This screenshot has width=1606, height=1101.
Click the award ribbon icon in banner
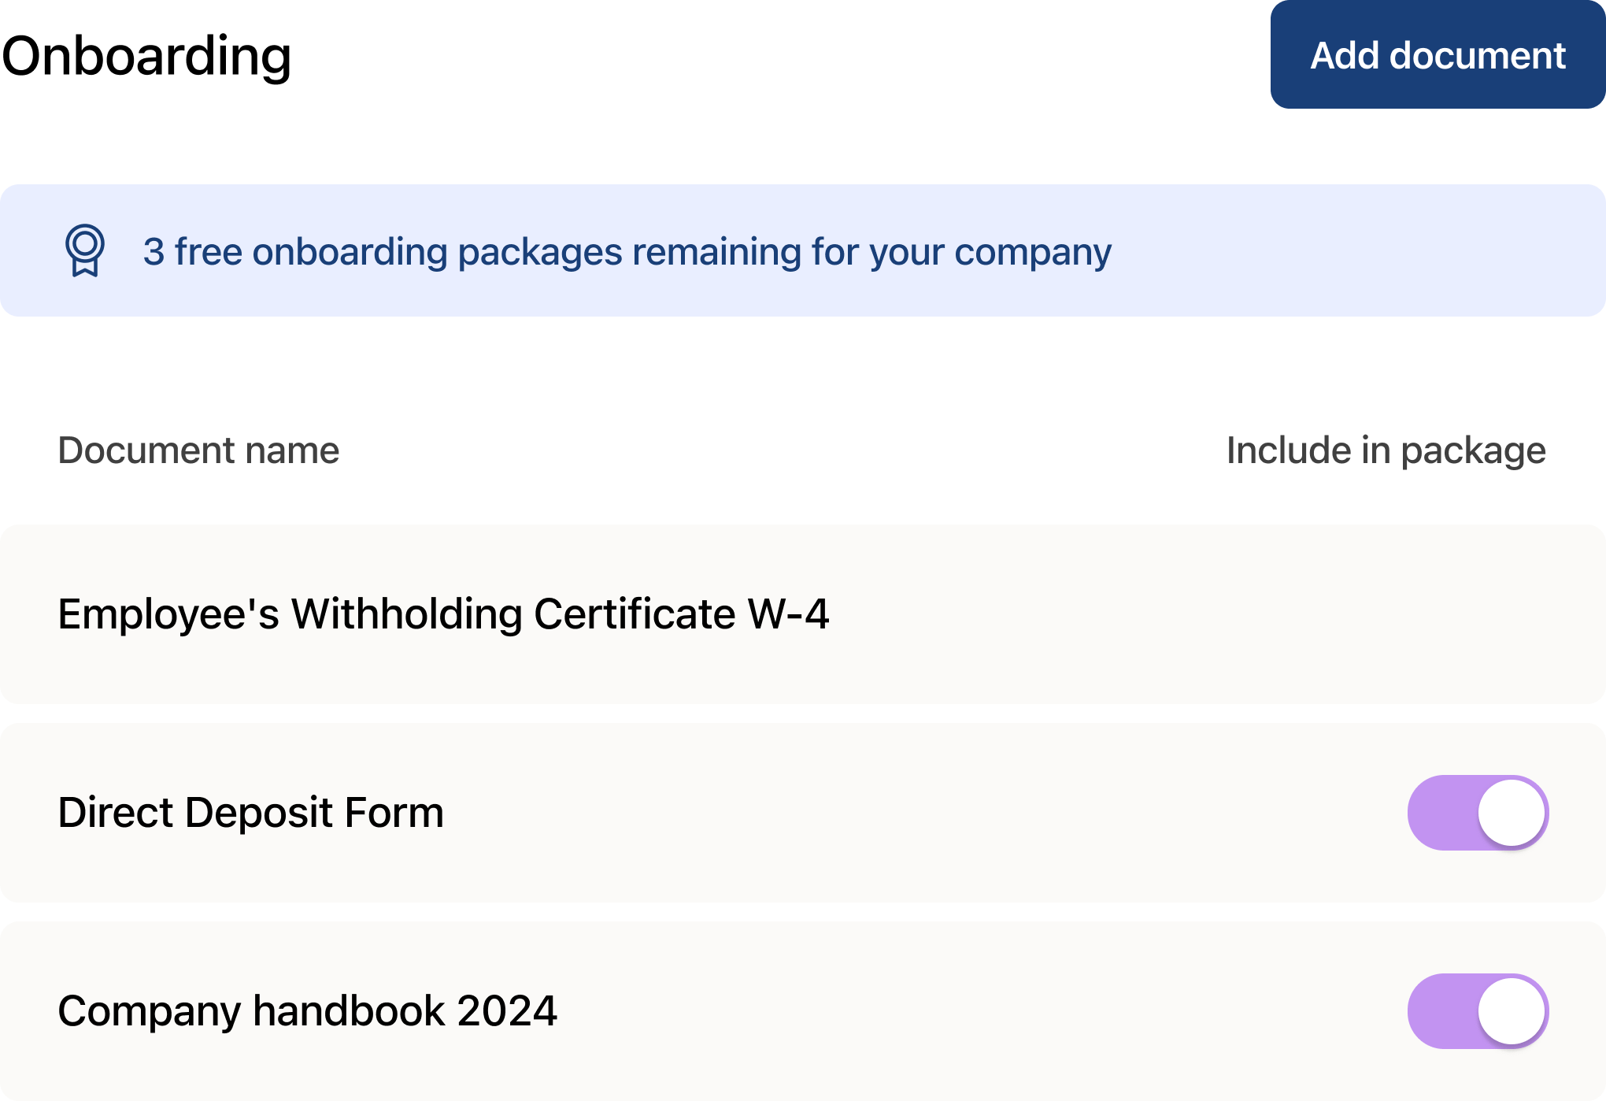(x=84, y=250)
